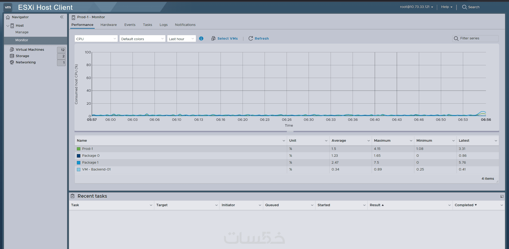Open the Started column menu arrow
Screen dimensions: 509x249
click(364, 205)
